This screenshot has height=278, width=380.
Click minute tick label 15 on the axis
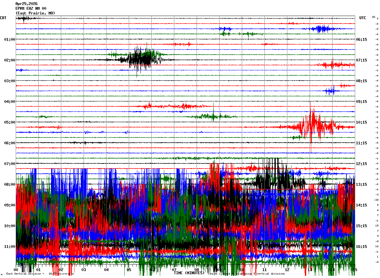[355, 270]
